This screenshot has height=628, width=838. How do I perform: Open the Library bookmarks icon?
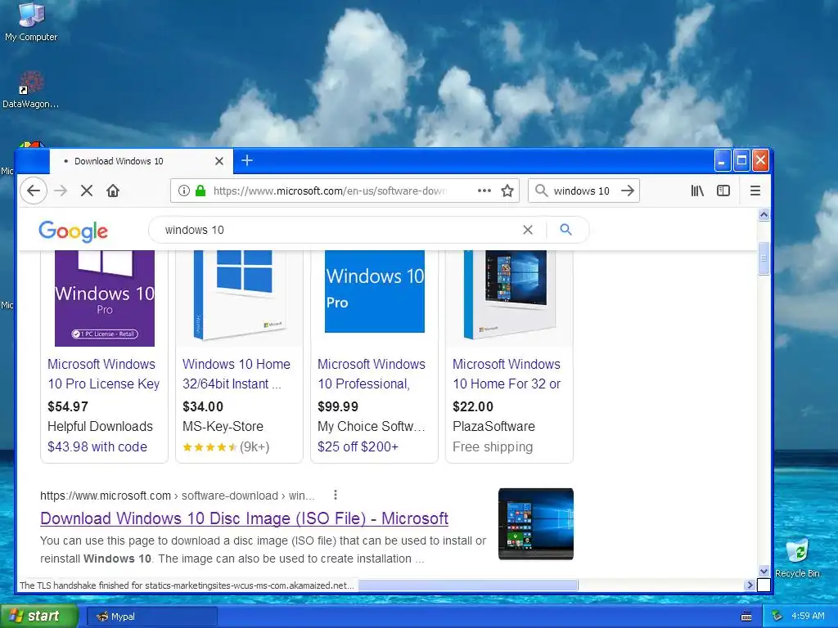pos(697,191)
